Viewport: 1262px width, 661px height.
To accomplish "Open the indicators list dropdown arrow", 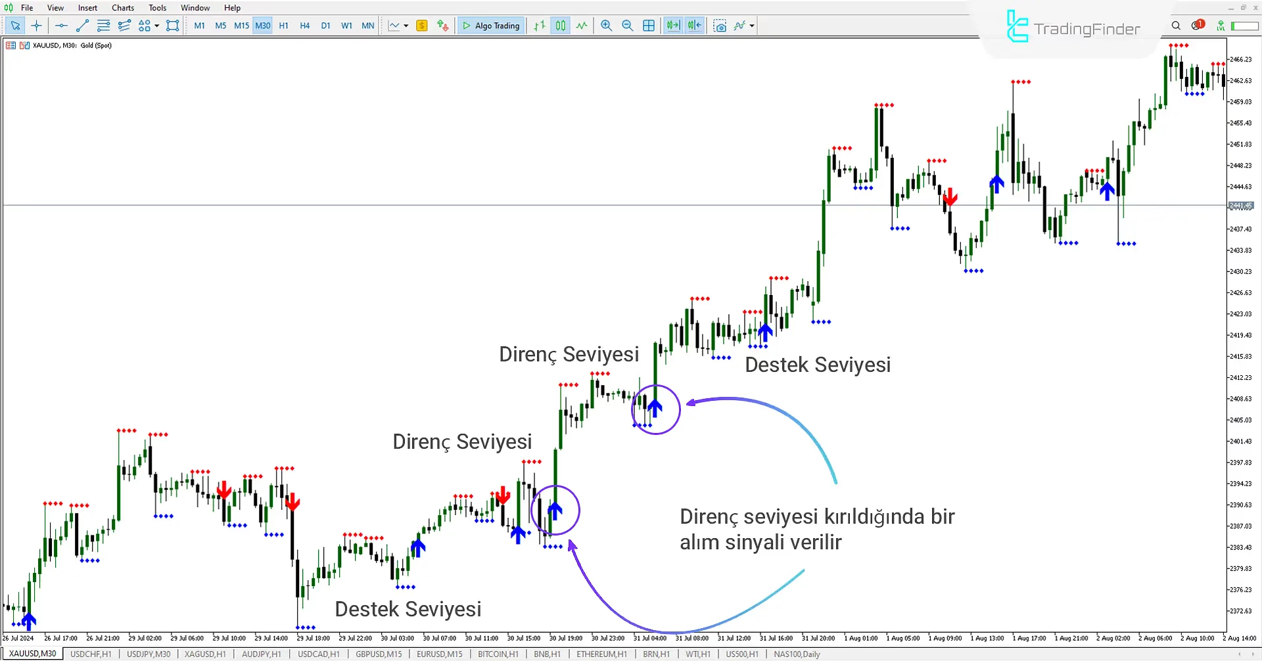I will click(x=752, y=26).
